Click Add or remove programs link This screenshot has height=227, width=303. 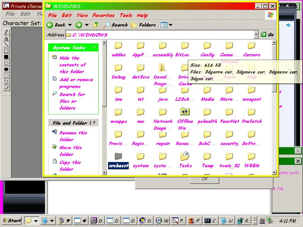pyautogui.click(x=76, y=83)
